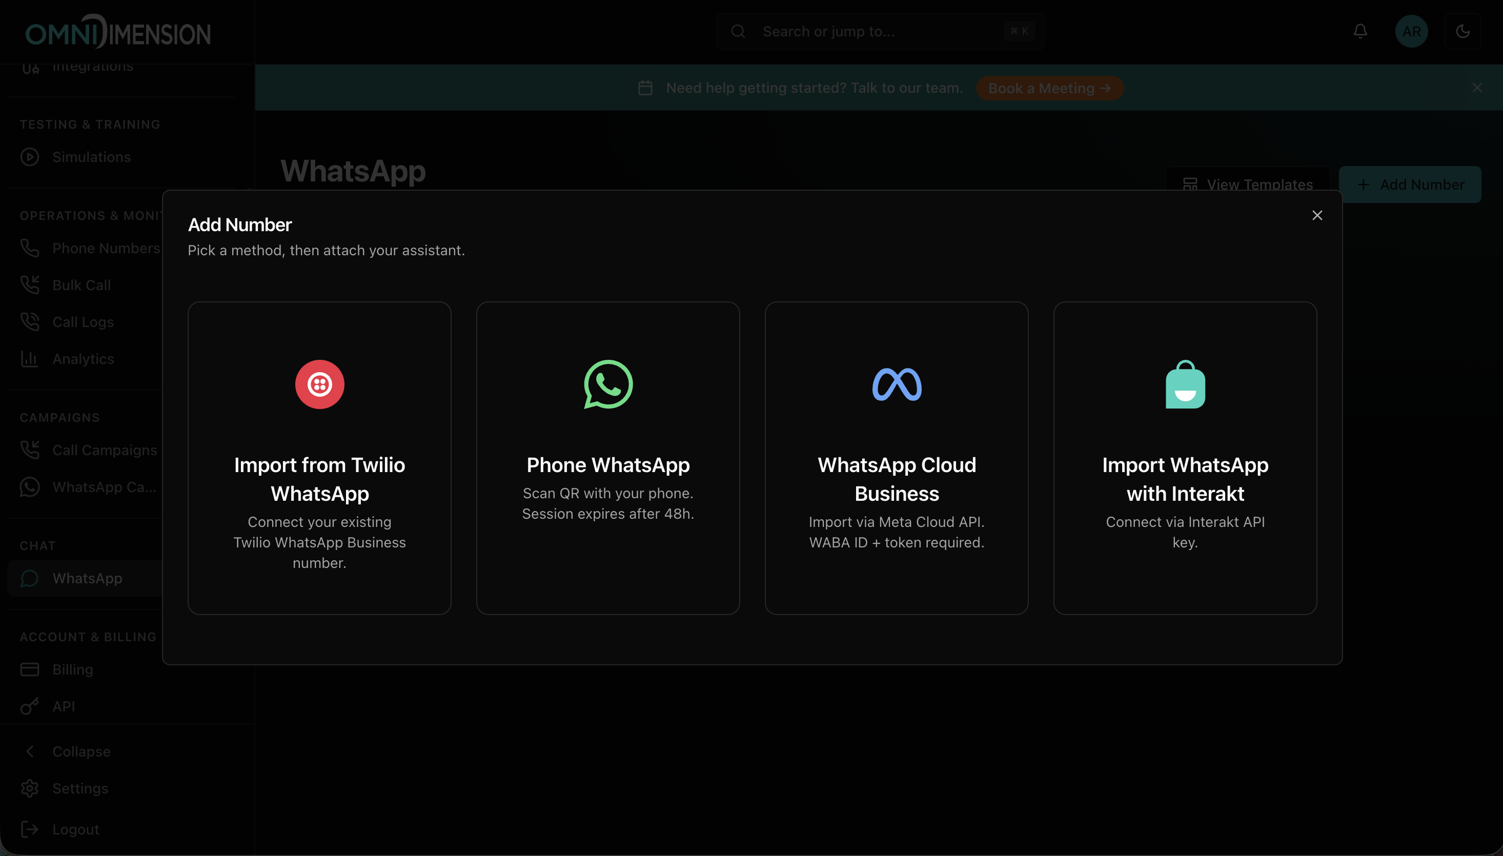Screen dimensions: 1503x856
Task: Choose Import WhatsApp with Interakt option
Action: click(1185, 459)
